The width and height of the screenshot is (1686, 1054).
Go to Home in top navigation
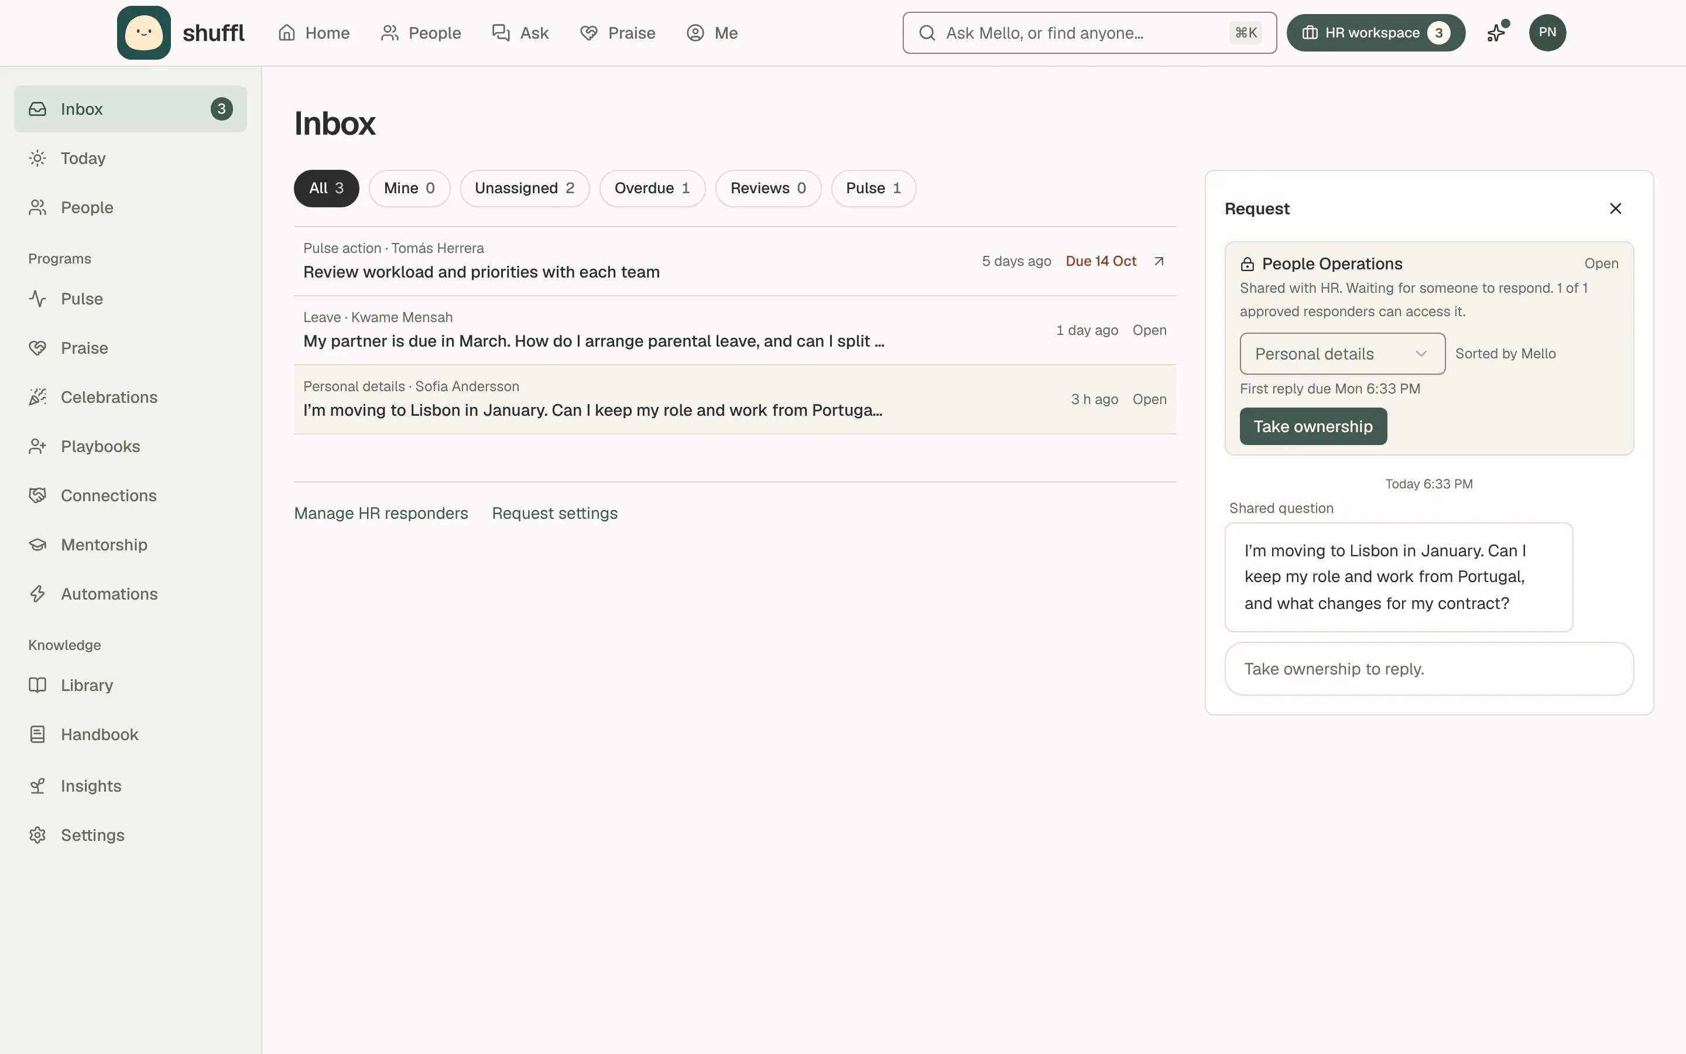pyautogui.click(x=314, y=33)
